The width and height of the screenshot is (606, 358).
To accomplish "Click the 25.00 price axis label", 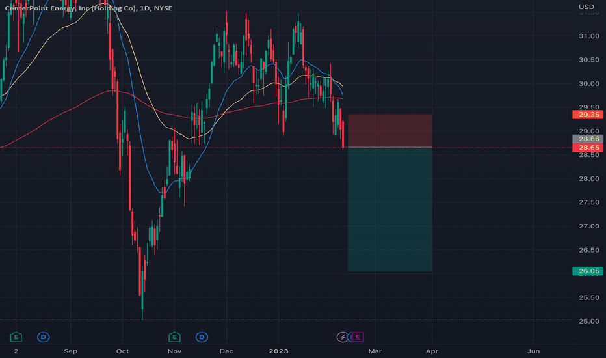I will [x=589, y=322].
